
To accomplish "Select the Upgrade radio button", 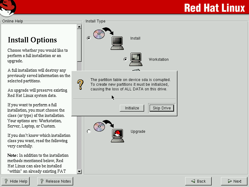I will [89, 131].
